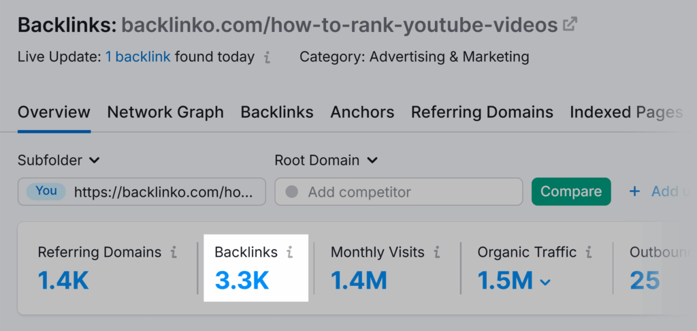Open external link icon beside page URL

[570, 24]
